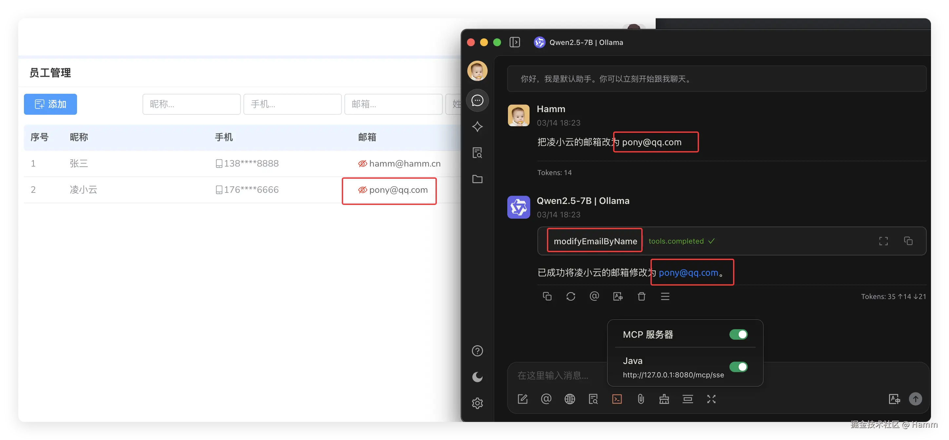Click the knowledge base icon in the input toolbar
The image size is (949, 440).
pos(593,399)
